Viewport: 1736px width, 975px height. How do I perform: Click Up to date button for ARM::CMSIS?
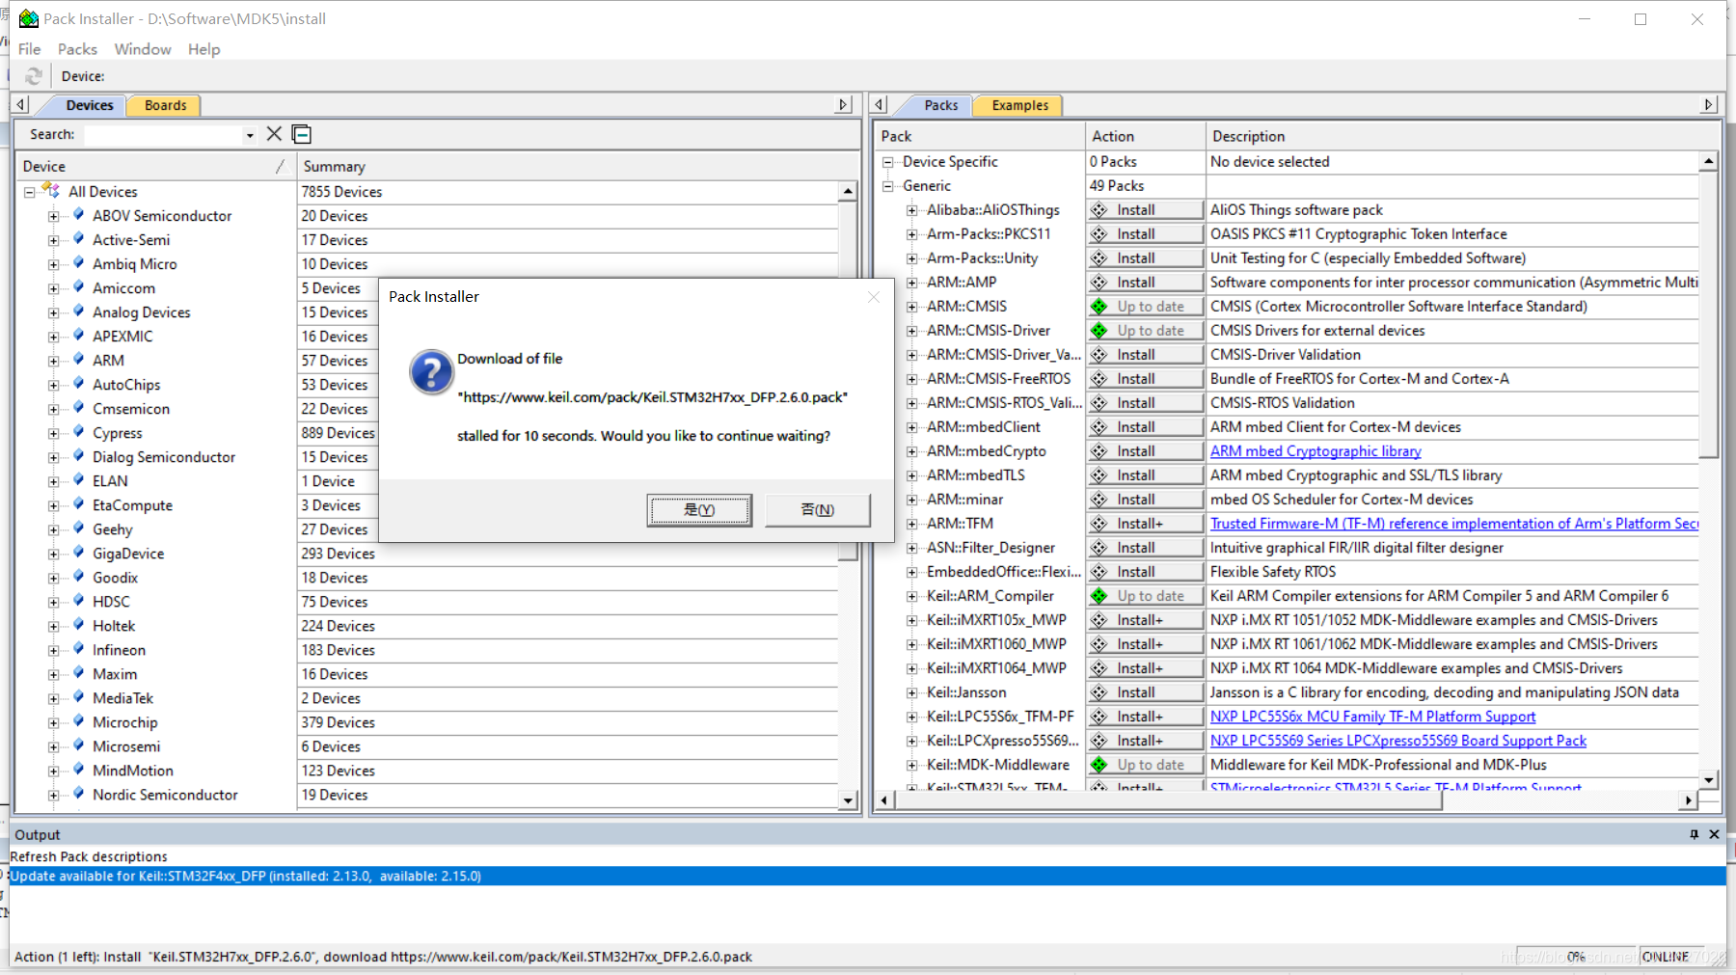click(x=1145, y=307)
